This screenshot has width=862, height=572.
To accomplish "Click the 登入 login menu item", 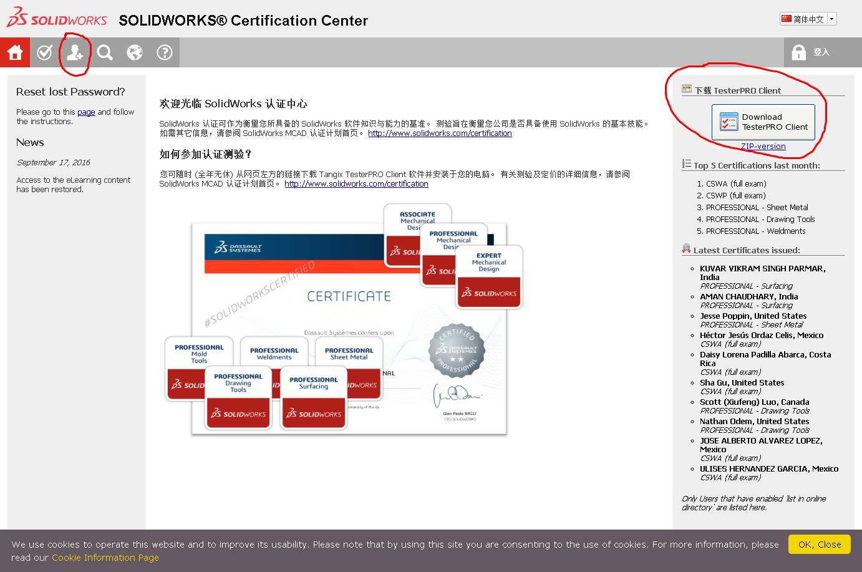I will tap(822, 52).
